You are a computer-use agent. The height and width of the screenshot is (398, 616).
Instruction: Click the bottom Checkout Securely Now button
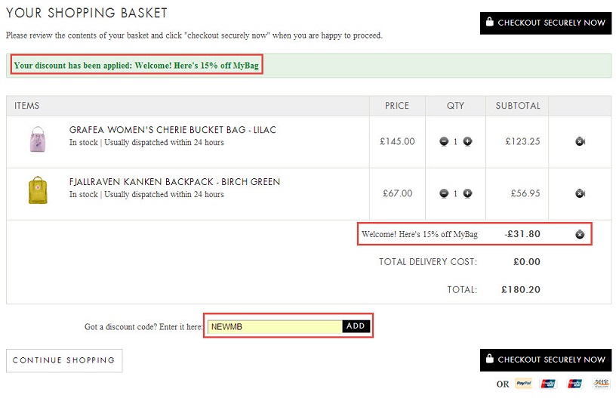click(x=545, y=359)
